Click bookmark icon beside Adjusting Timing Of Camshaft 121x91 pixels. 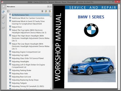10,86
